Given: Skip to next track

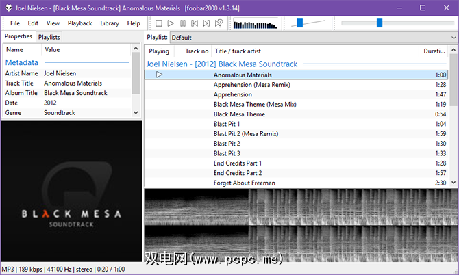Looking at the screenshot, I should (207, 23).
